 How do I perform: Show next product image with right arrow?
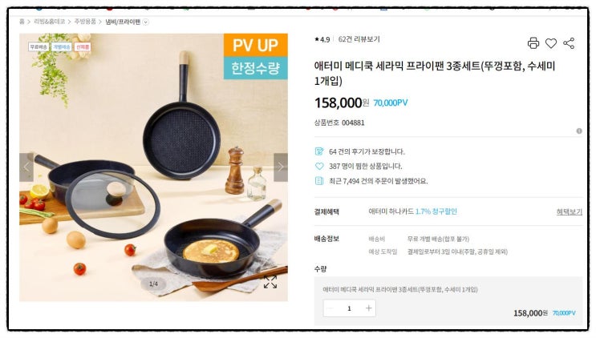[281, 167]
